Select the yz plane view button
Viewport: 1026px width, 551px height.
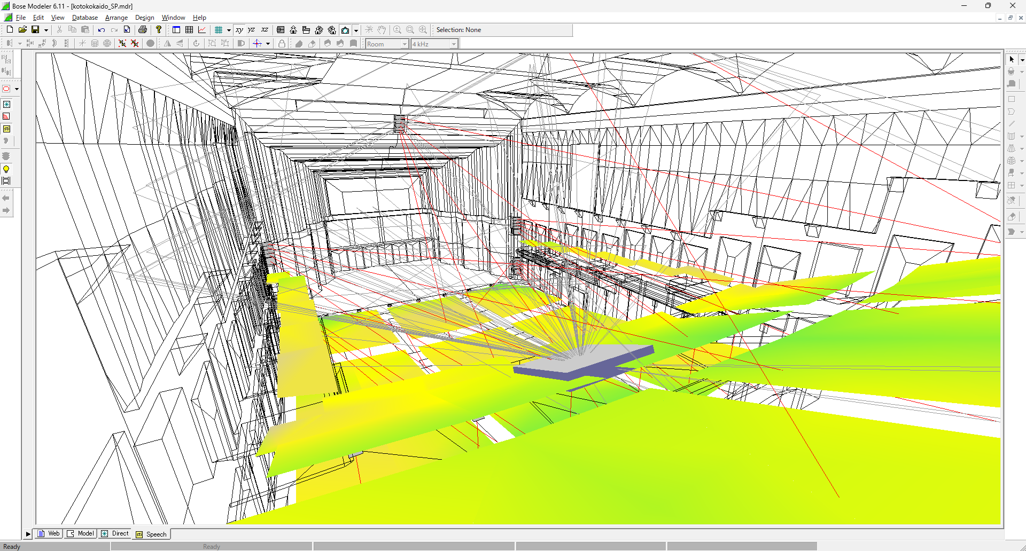click(x=252, y=30)
